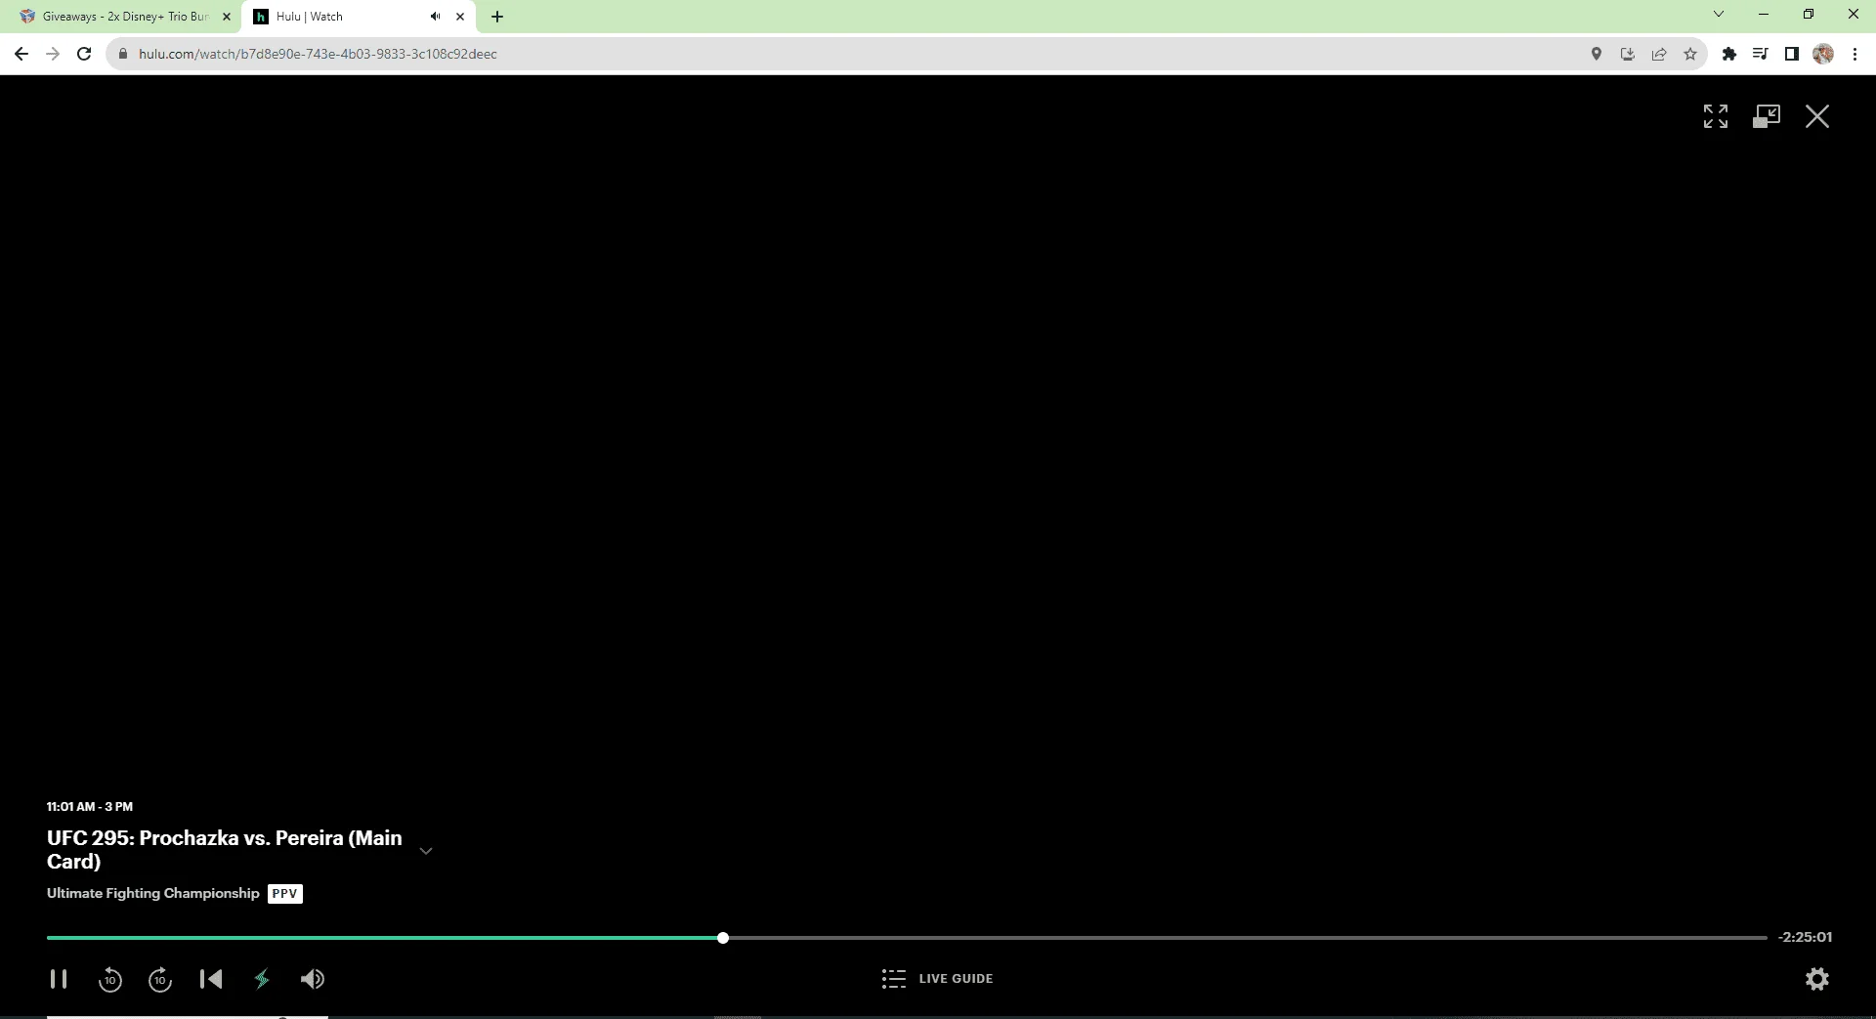Click the playback scrubber handle

(x=723, y=938)
